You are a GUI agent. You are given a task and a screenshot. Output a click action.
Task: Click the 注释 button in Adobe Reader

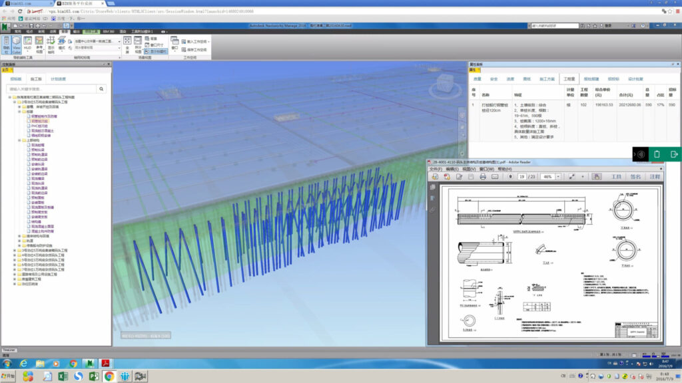click(655, 177)
